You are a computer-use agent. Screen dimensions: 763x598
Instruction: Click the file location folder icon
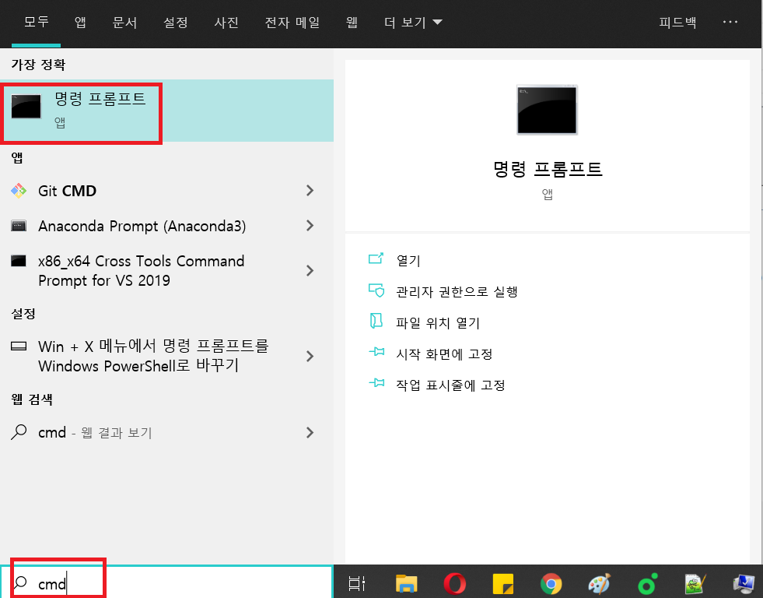click(x=376, y=321)
